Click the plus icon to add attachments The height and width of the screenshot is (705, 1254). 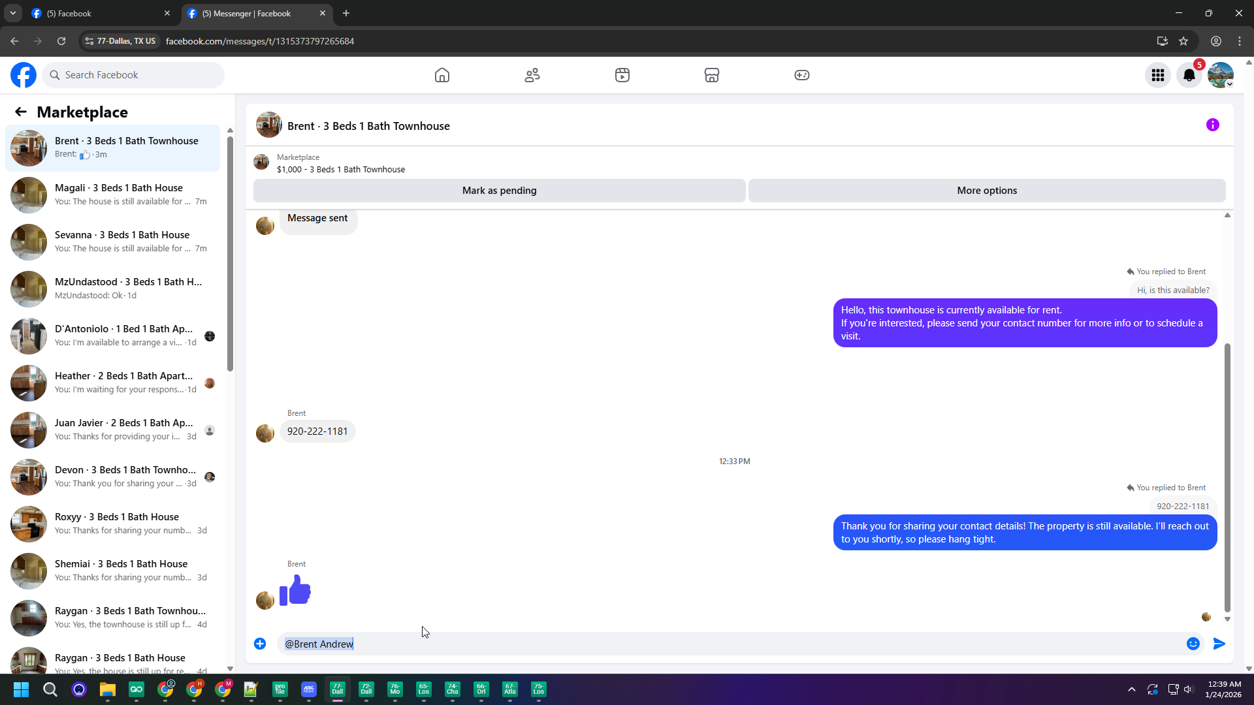tap(260, 644)
